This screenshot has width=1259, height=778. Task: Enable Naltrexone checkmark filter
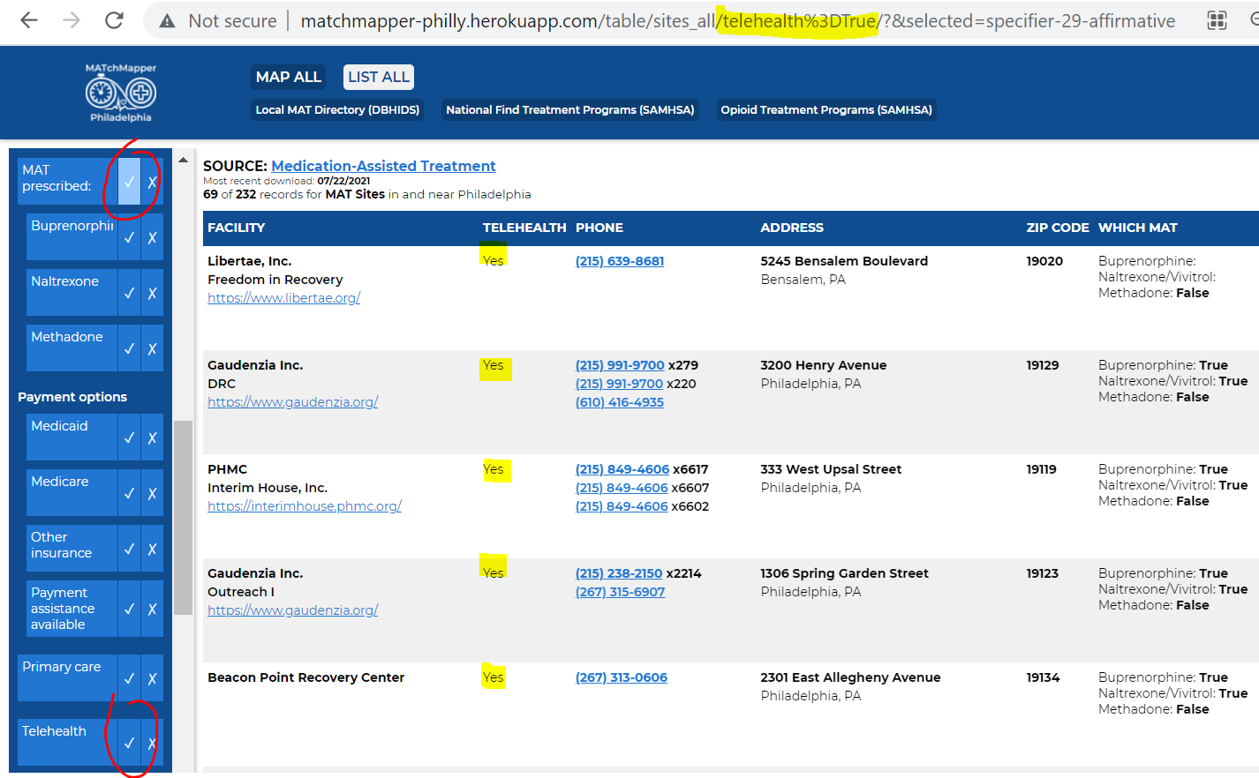pos(129,293)
